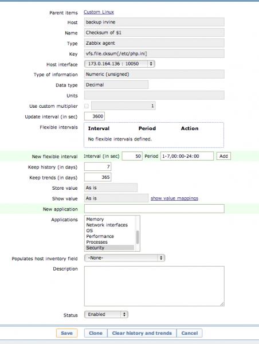Click the Type of information field
This screenshot has height=344, width=259.
[x=154, y=74]
